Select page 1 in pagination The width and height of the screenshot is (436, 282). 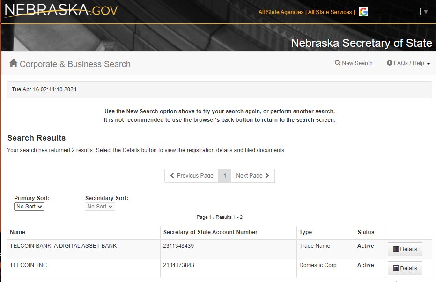225,176
